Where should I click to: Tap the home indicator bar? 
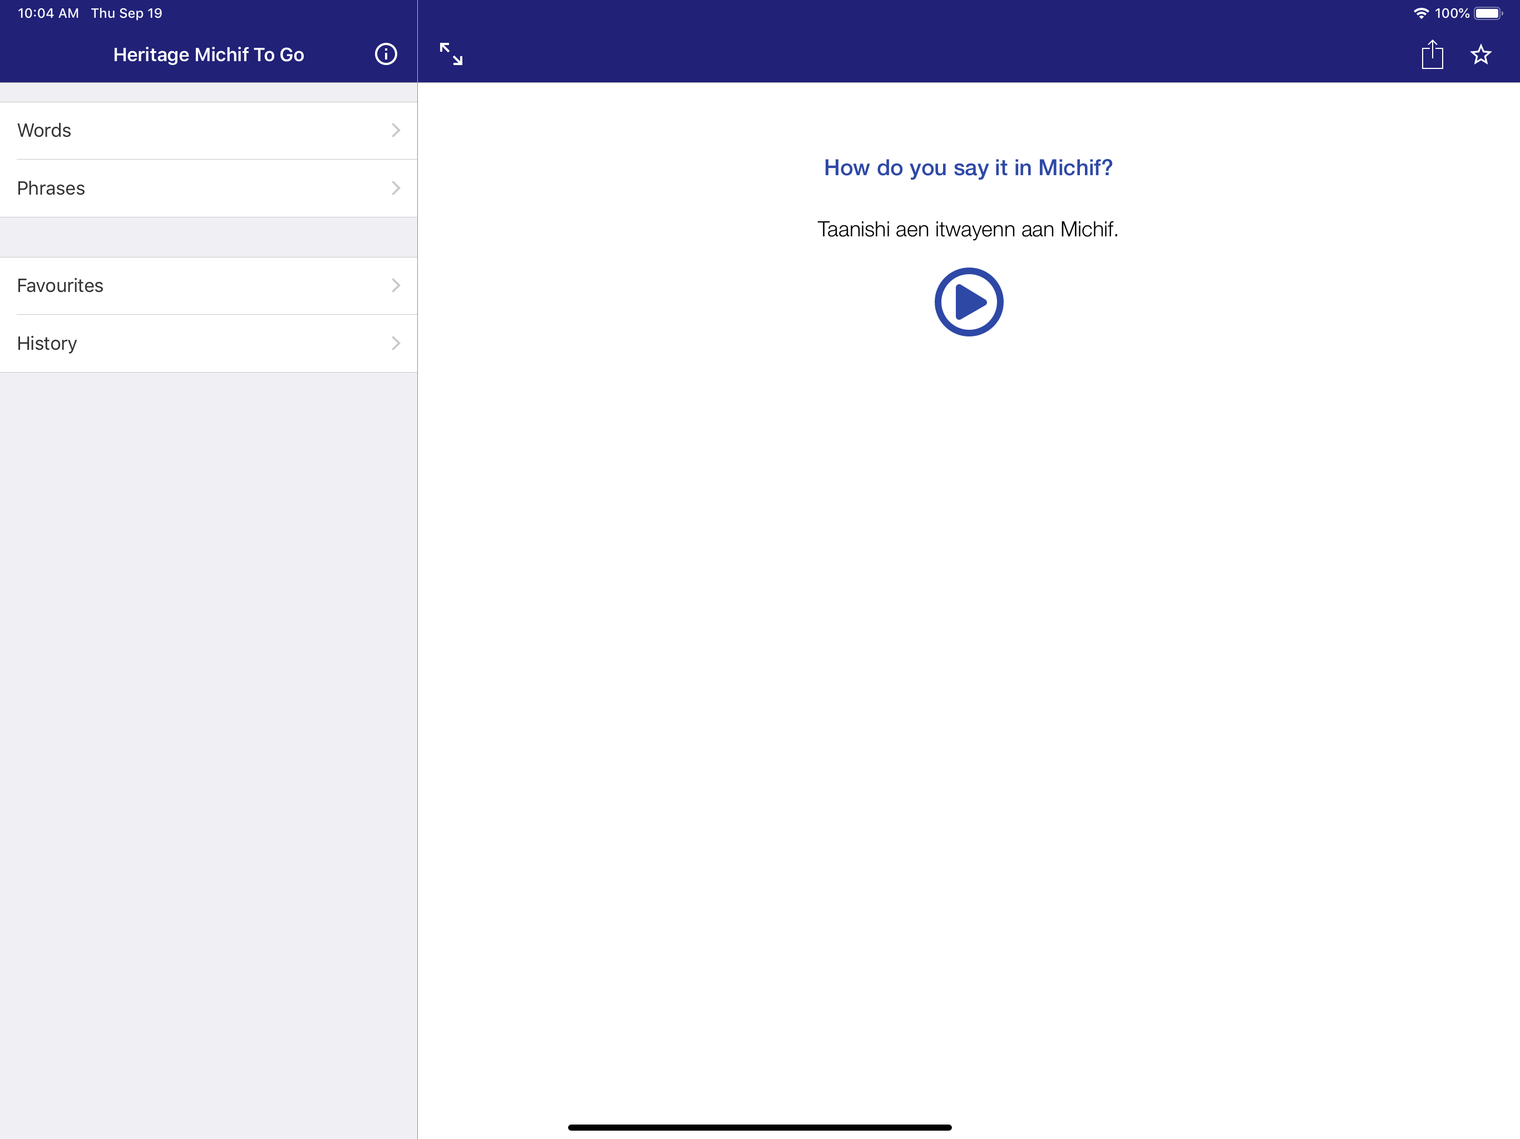coord(759,1127)
